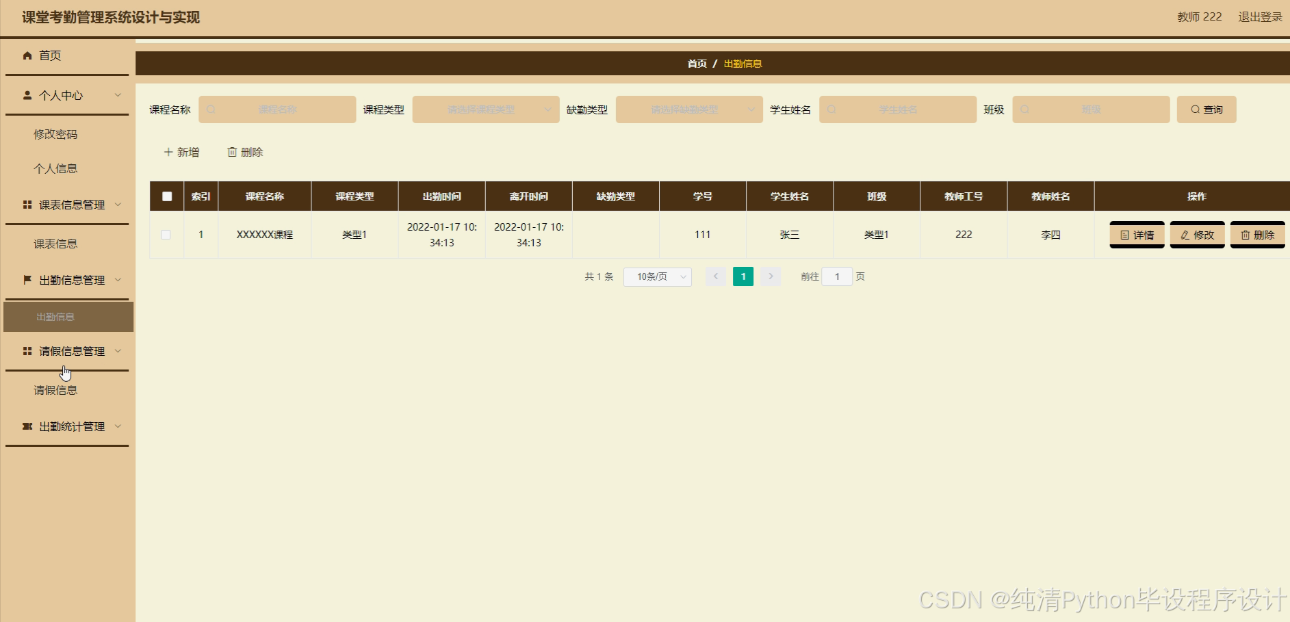Click the student name cell 张三
Image resolution: width=1290 pixels, height=622 pixels.
click(790, 235)
